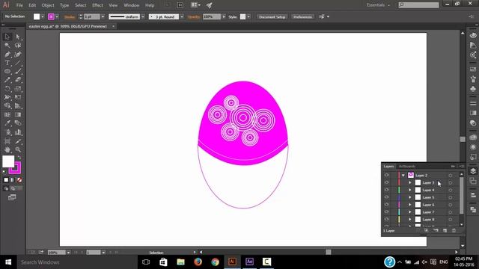This screenshot has height=269, width=479.
Task: Toggle visibility eye of Layer 3
Action: (386, 182)
